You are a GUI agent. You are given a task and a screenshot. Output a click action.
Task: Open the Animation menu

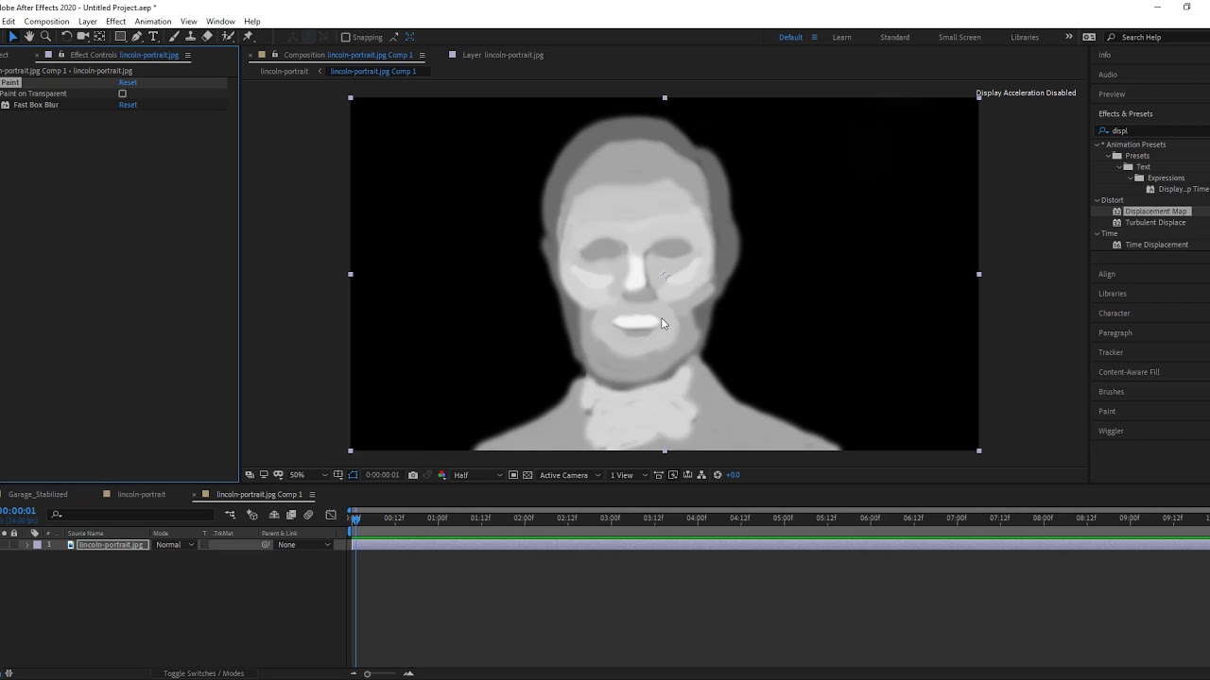(153, 21)
